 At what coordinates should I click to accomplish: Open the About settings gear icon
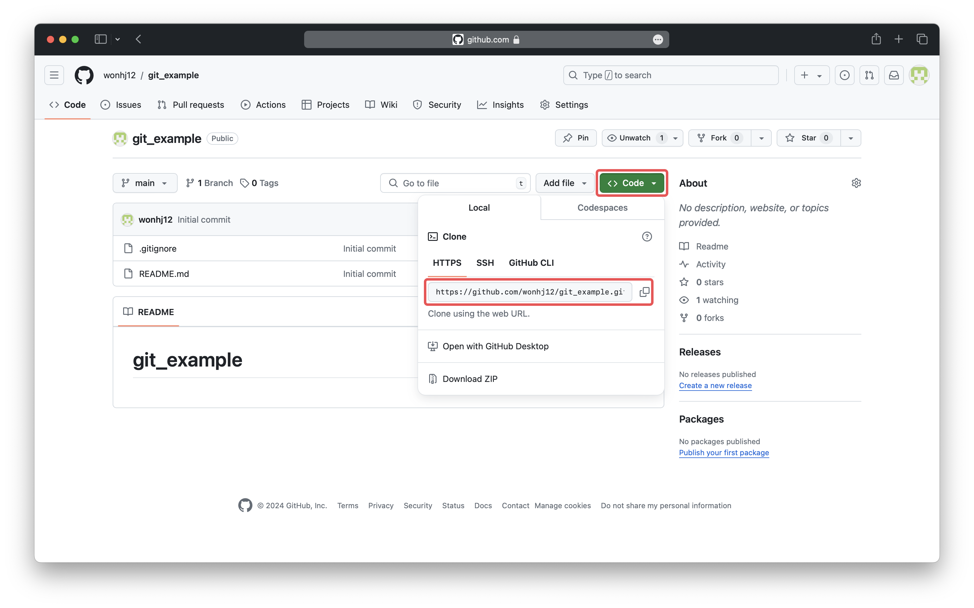pos(856,183)
